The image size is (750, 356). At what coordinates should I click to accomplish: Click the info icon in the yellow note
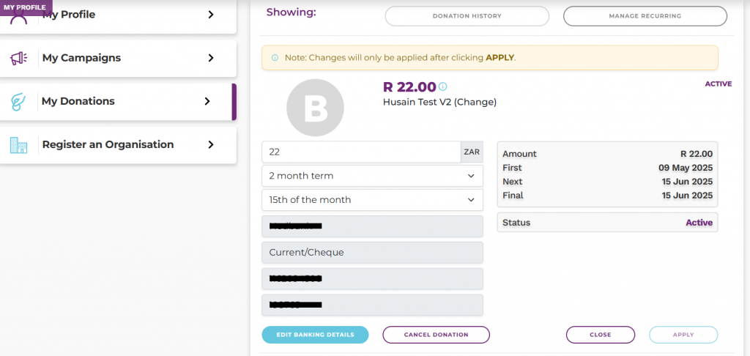click(x=275, y=58)
